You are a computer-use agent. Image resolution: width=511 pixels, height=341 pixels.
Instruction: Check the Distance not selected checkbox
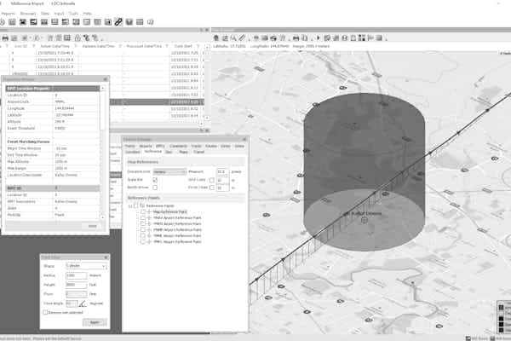click(x=45, y=313)
